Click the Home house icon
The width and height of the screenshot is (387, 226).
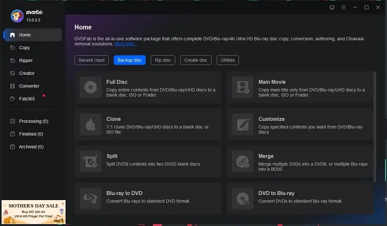click(12, 35)
